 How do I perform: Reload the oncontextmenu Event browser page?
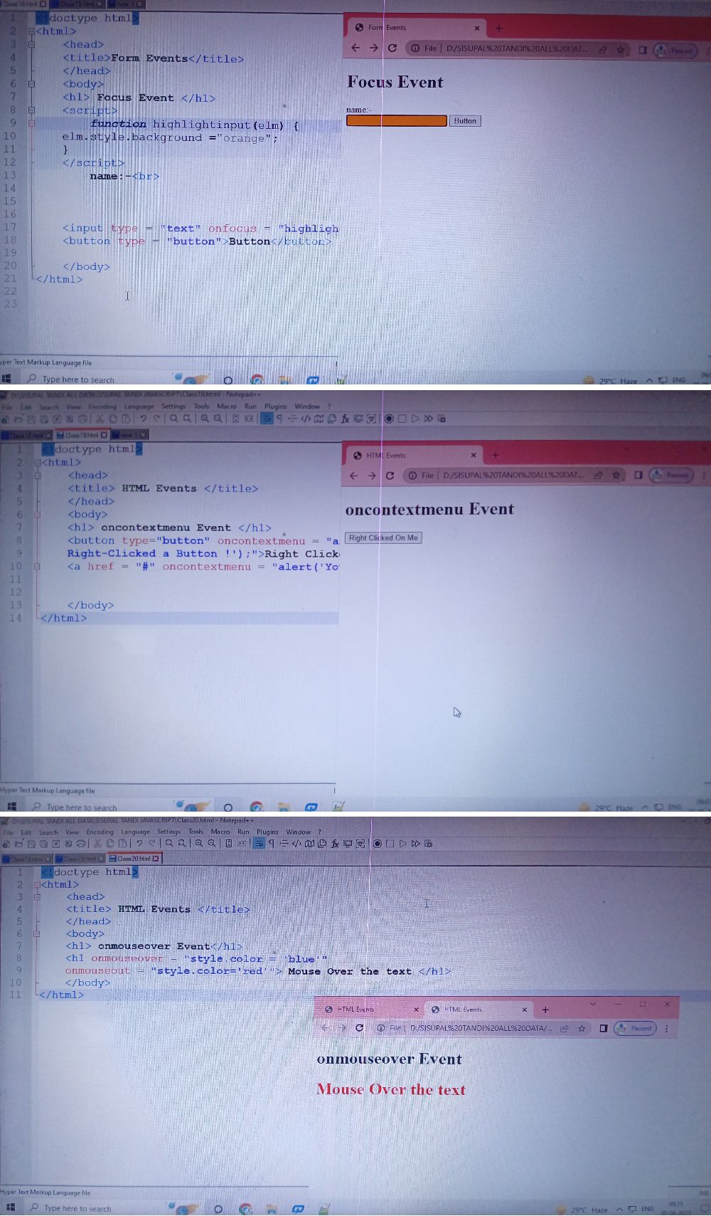click(390, 476)
